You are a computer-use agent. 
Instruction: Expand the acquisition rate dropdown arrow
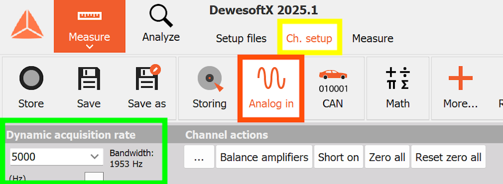(94, 157)
